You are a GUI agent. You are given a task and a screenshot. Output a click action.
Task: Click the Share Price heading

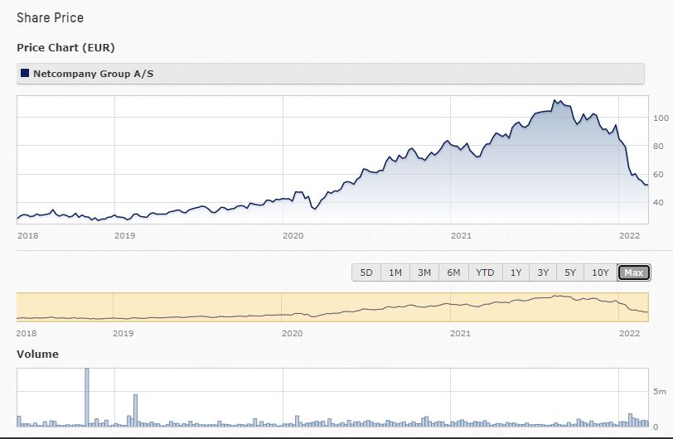coord(50,17)
